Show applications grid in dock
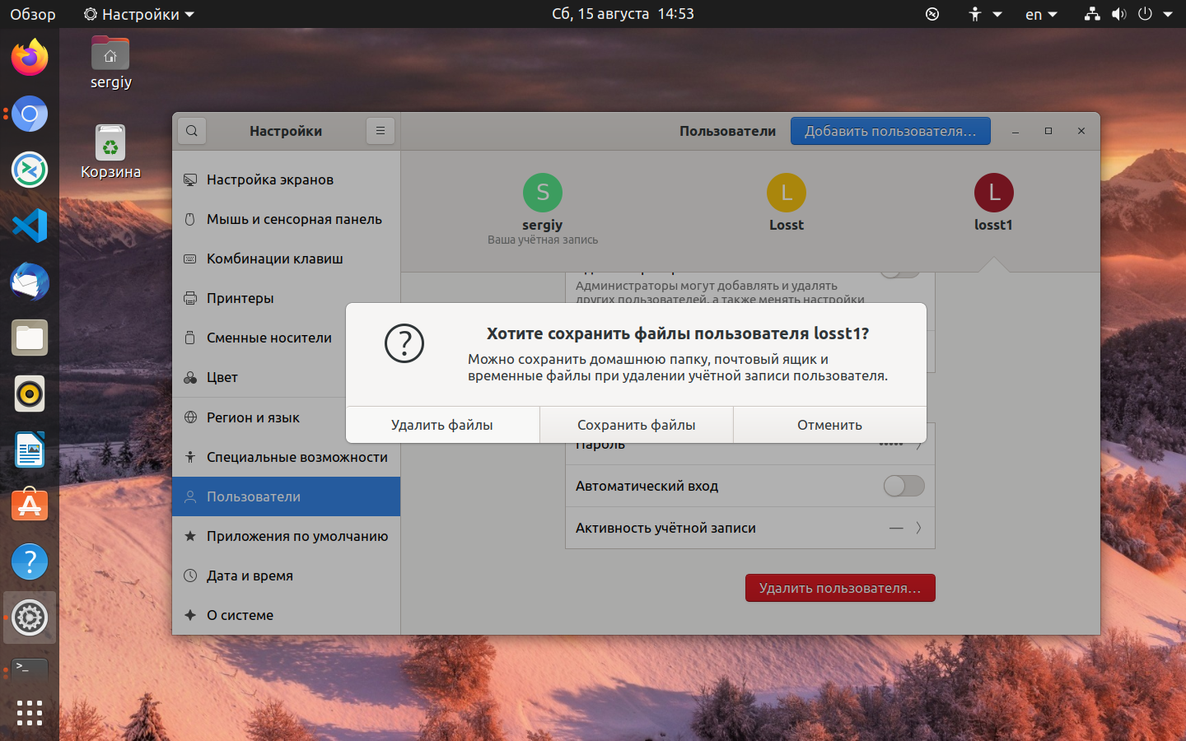Viewport: 1186px width, 741px height. pyautogui.click(x=30, y=713)
